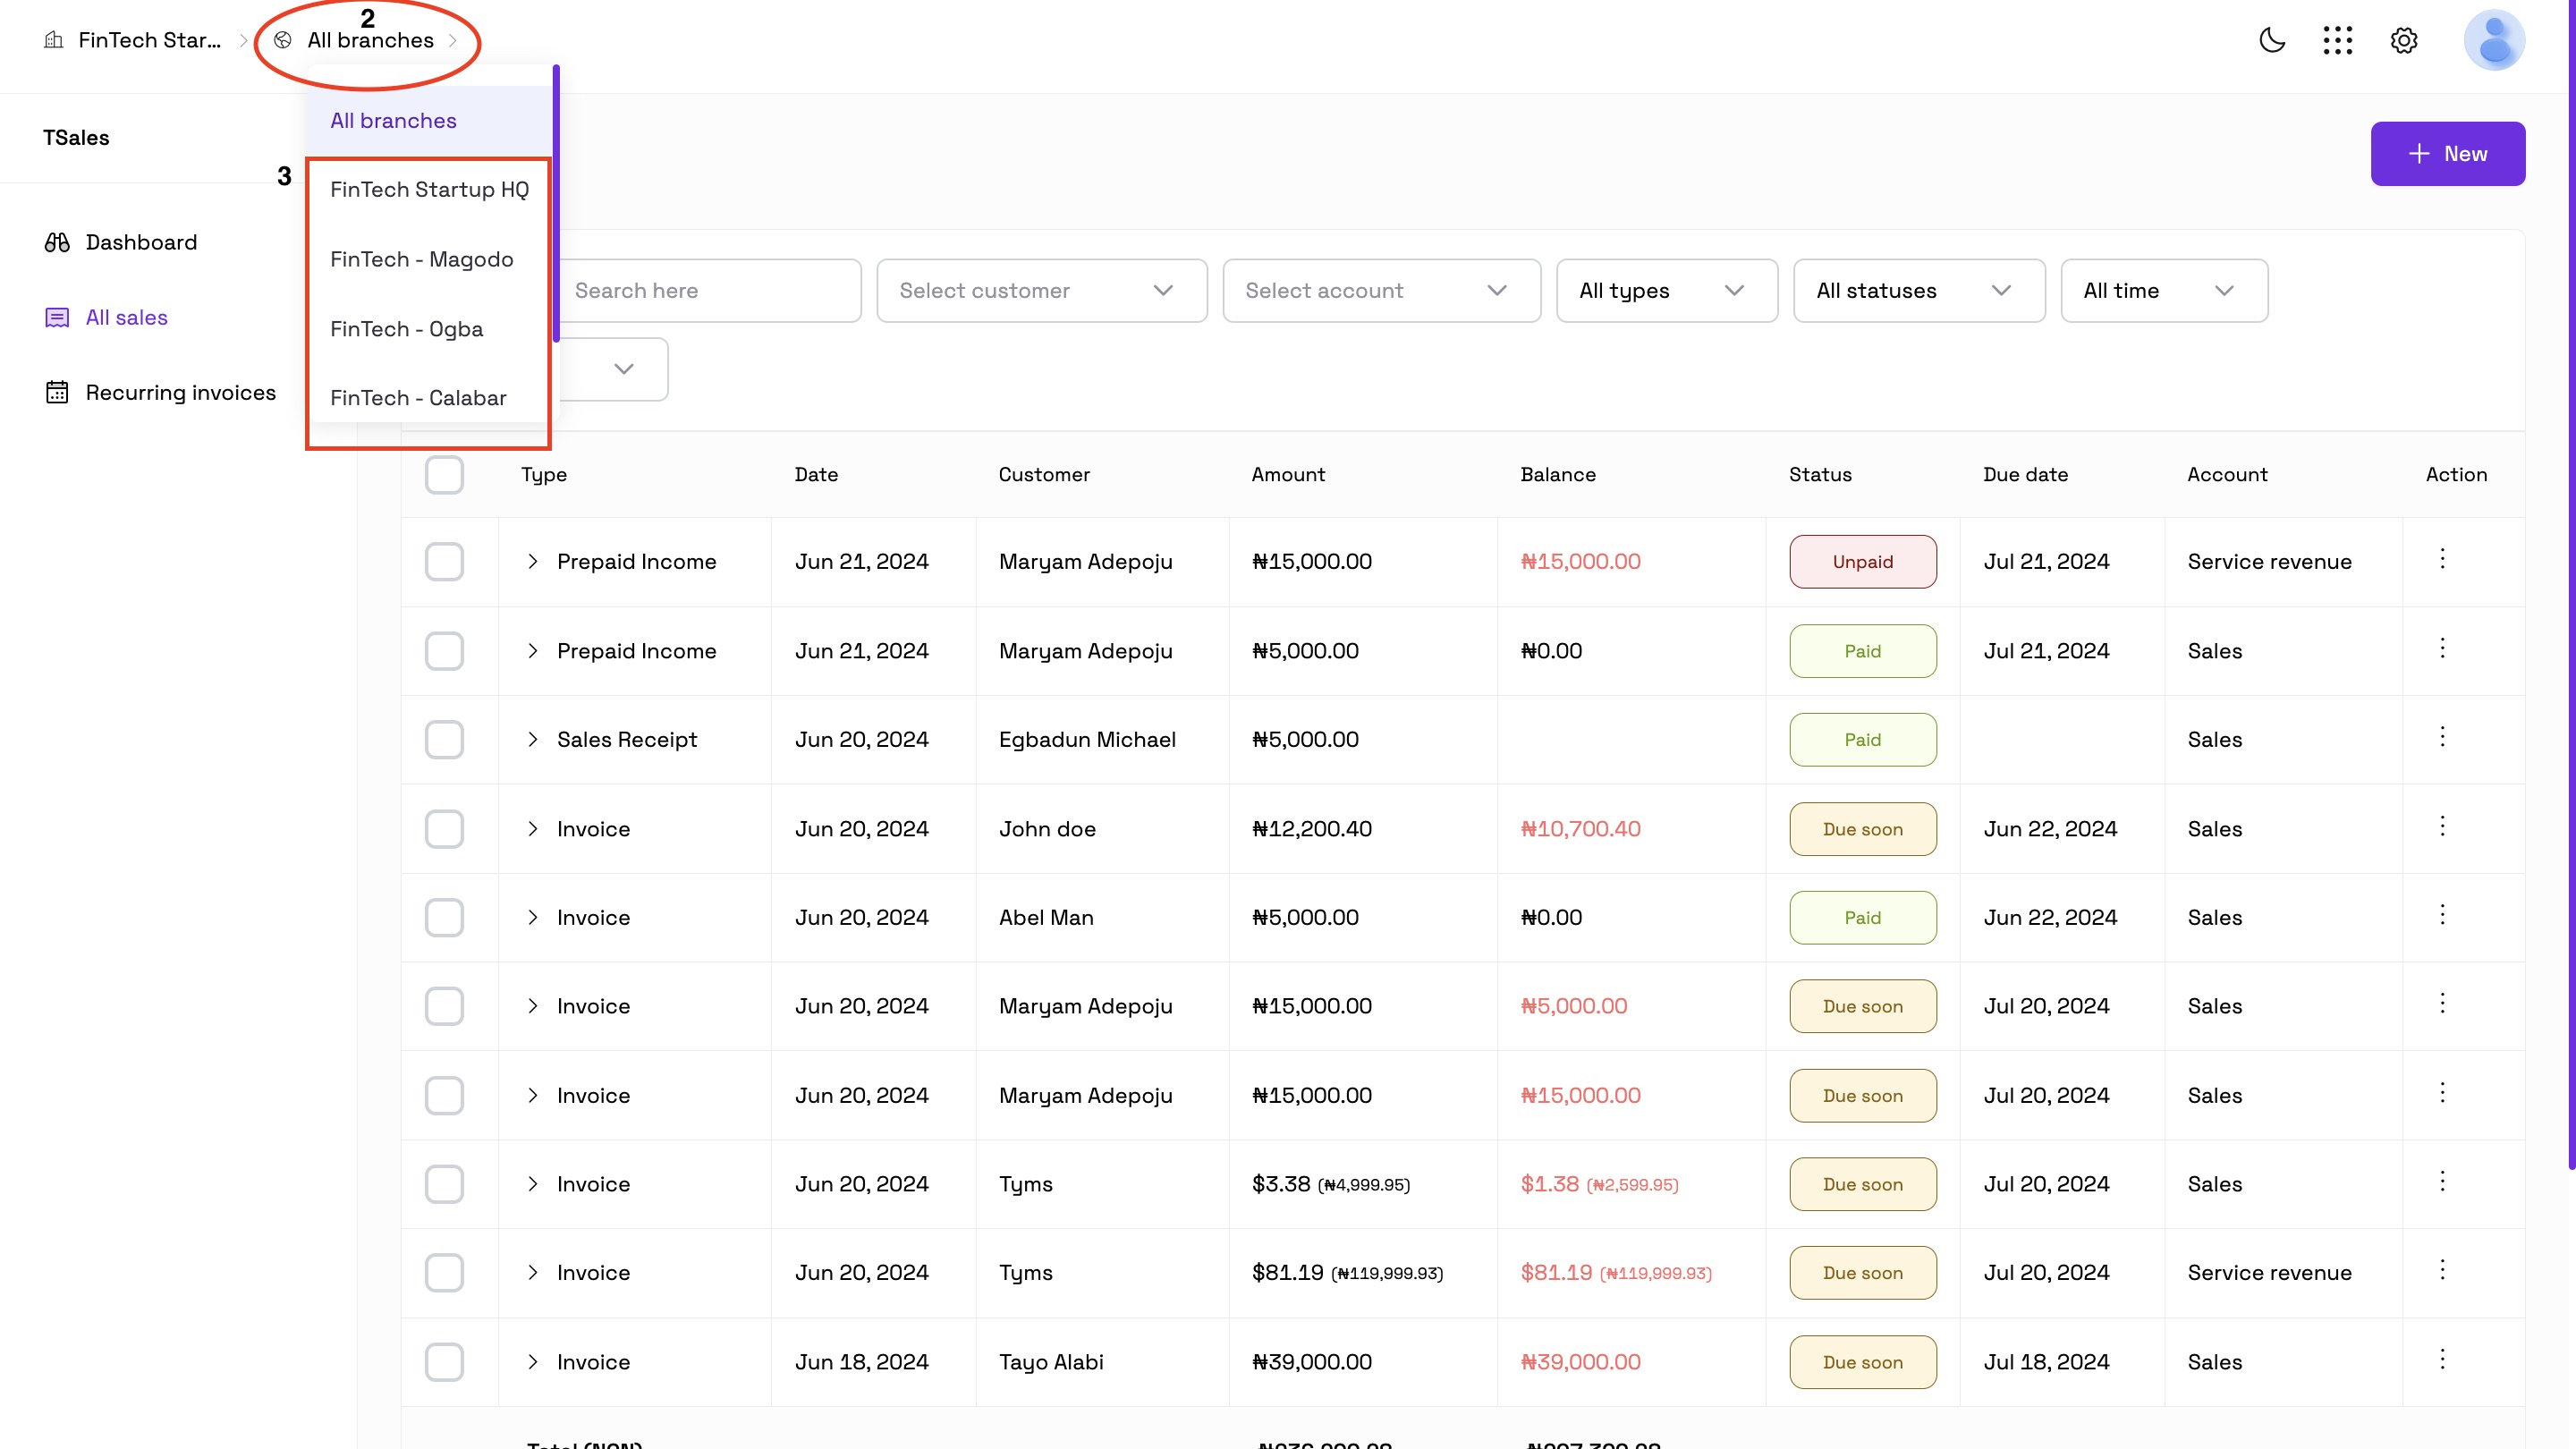Open action menu for unpaid Prepaid Income row

[x=2442, y=559]
